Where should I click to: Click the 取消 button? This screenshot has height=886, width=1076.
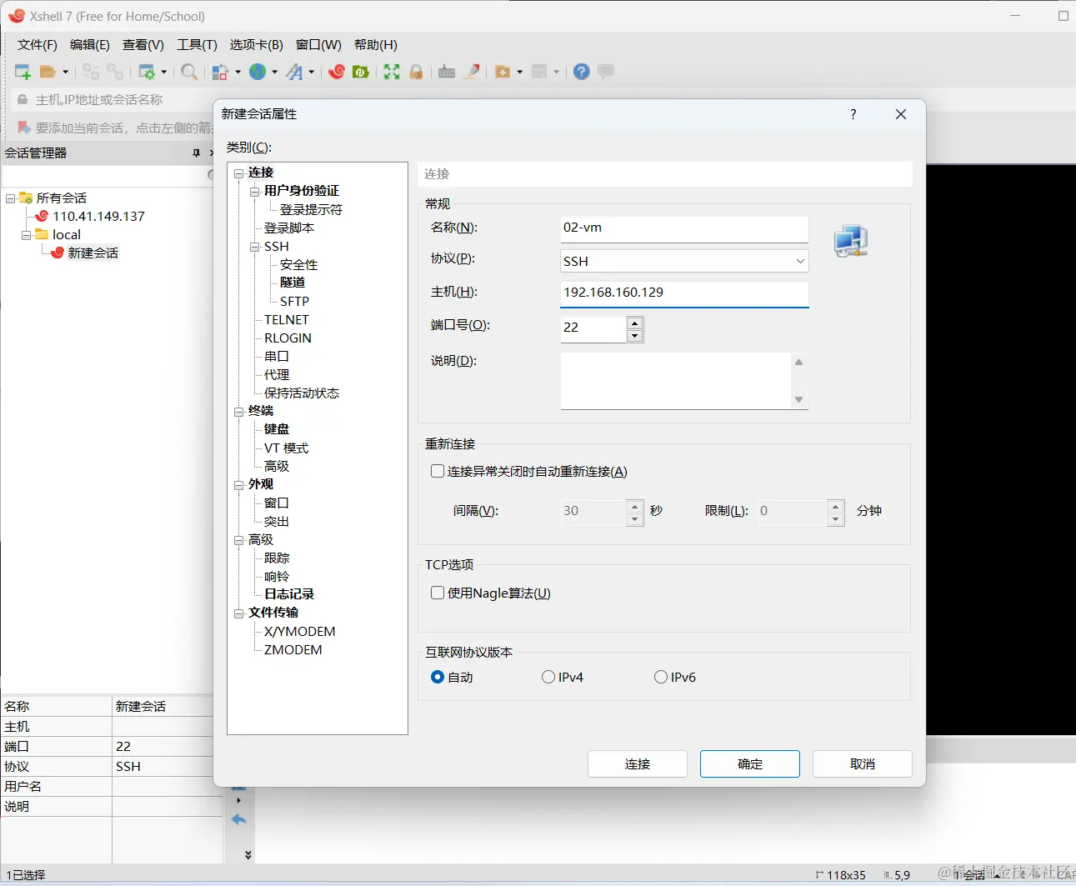pos(863,764)
